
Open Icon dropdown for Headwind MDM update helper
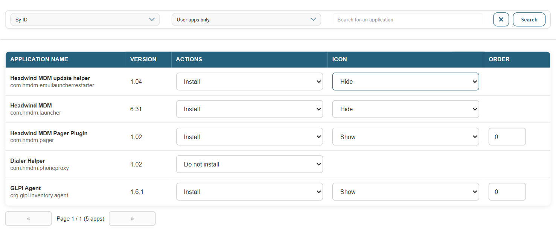point(406,82)
